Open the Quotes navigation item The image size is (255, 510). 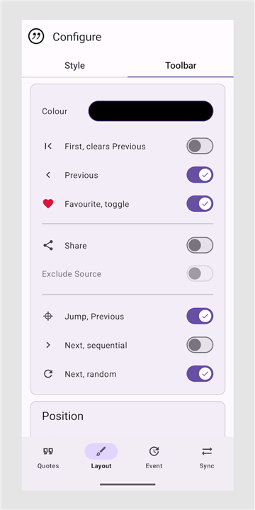[48, 458]
